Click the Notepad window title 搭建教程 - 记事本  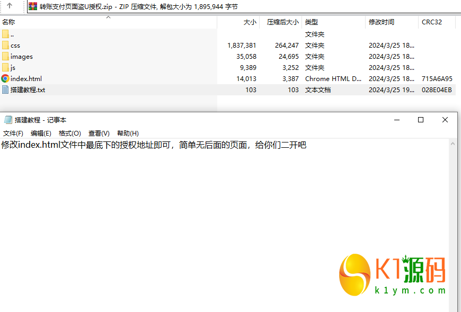[x=41, y=120]
